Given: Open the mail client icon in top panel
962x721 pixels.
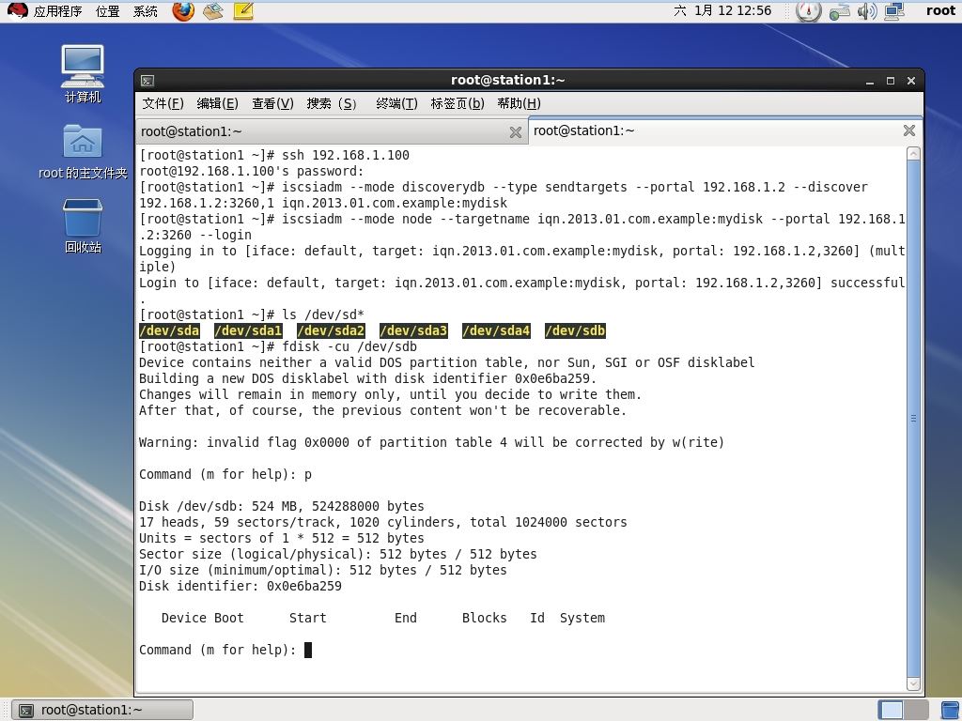Looking at the screenshot, I should pyautogui.click(x=213, y=11).
